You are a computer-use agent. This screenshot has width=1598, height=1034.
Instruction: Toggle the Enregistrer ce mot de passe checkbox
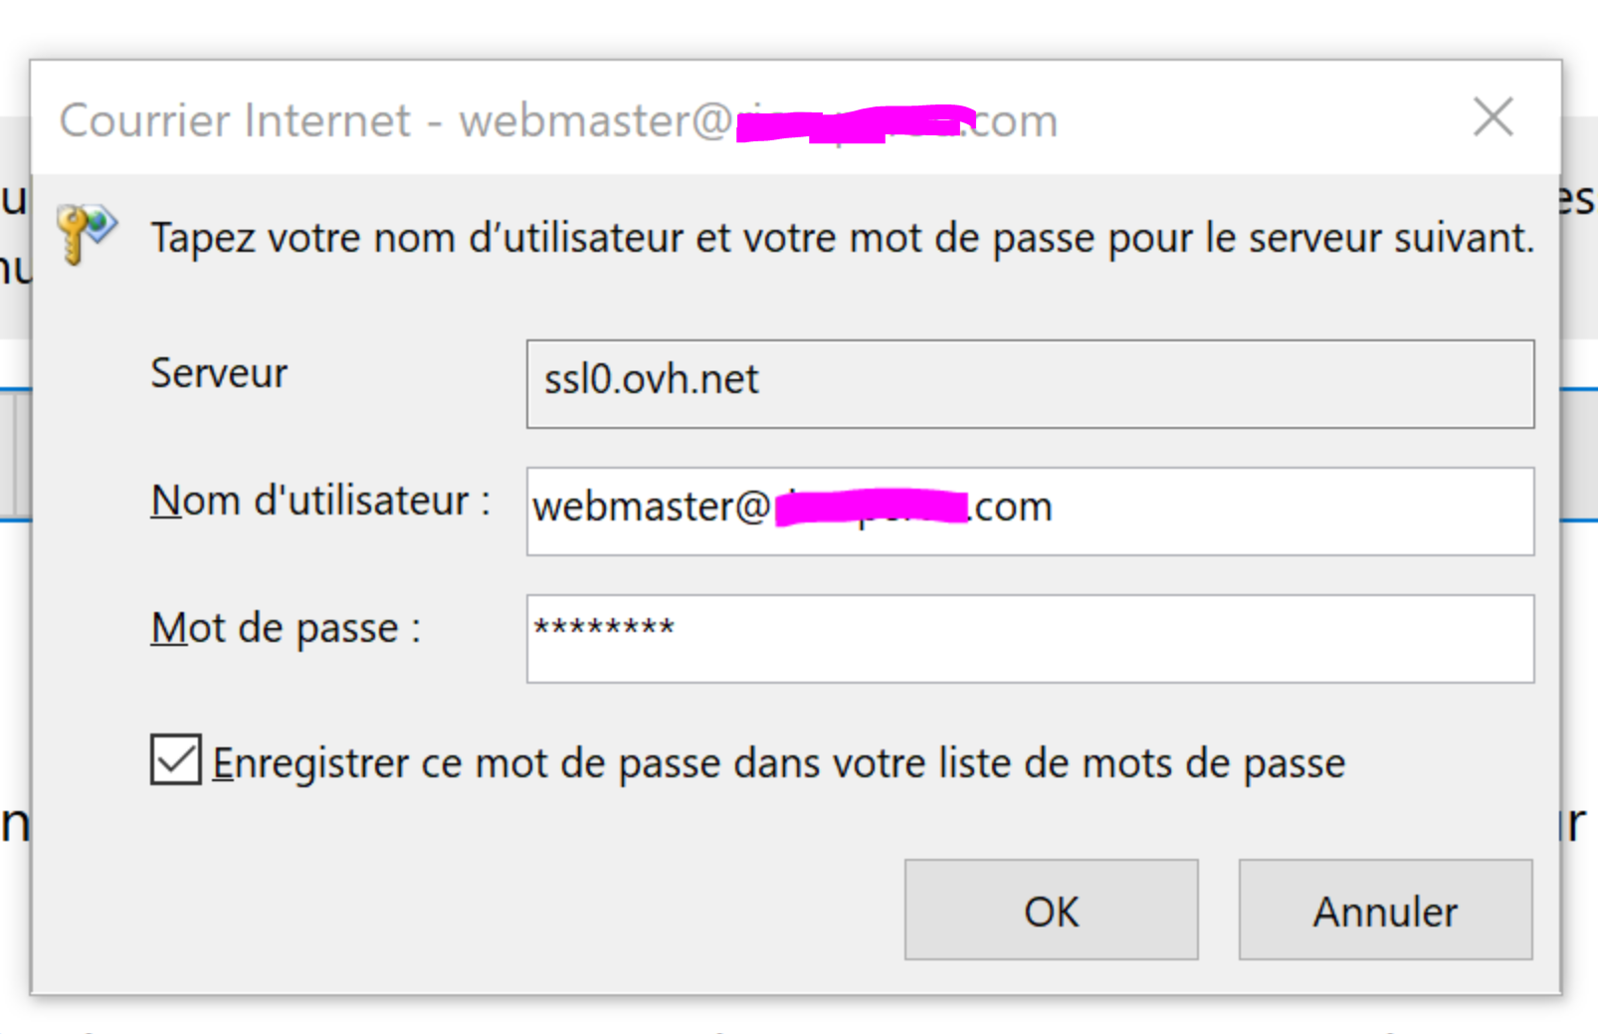pyautogui.click(x=176, y=759)
